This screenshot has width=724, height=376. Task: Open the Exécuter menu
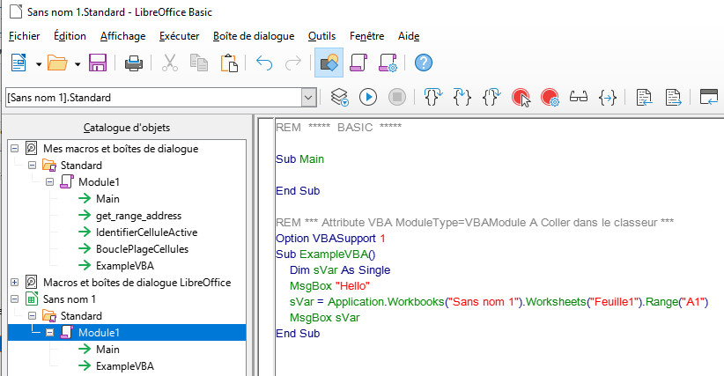pos(179,36)
